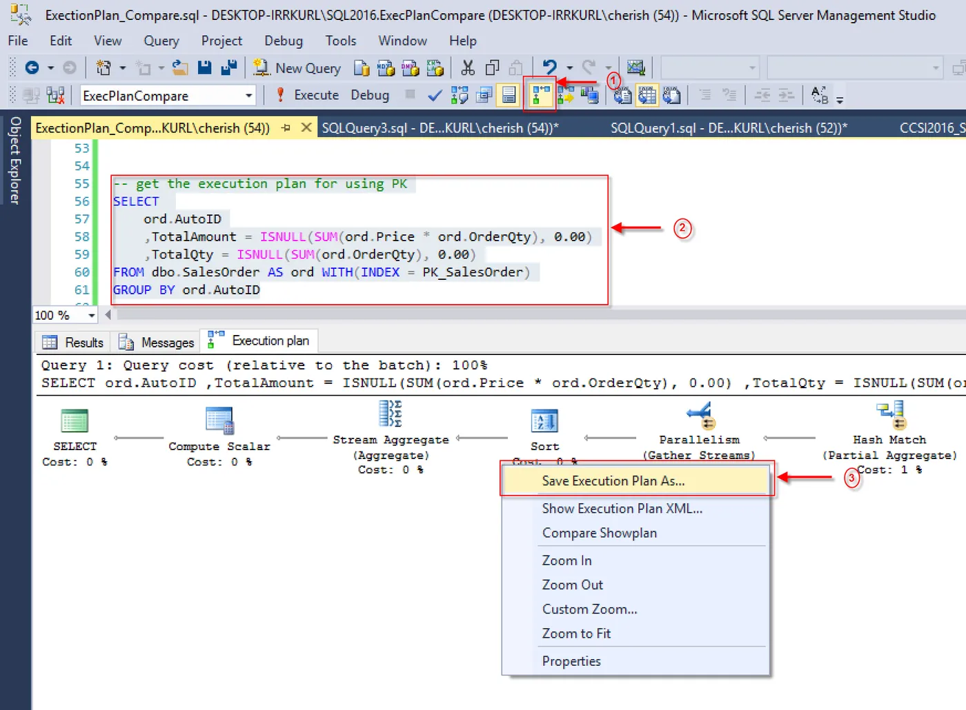Image resolution: width=966 pixels, height=710 pixels.
Task: Click the Save All icon
Action: point(228,68)
